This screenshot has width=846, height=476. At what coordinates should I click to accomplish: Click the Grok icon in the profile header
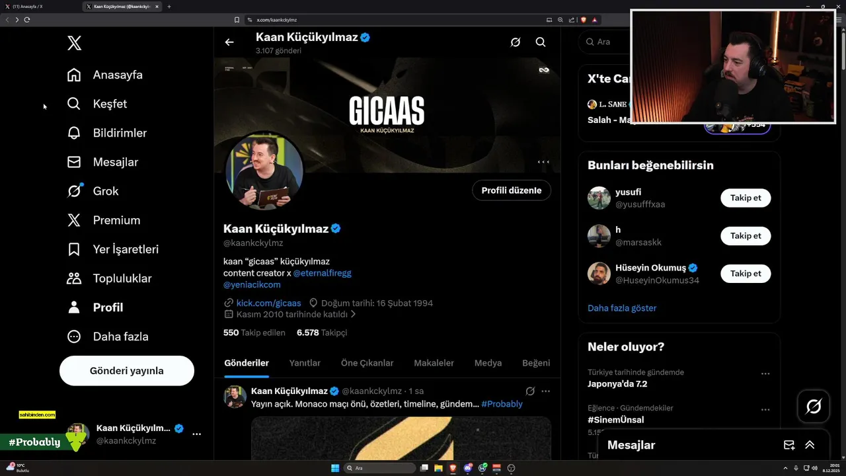516,42
